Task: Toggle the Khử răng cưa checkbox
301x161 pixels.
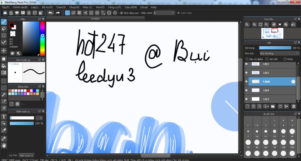Action: (x=121, y=13)
